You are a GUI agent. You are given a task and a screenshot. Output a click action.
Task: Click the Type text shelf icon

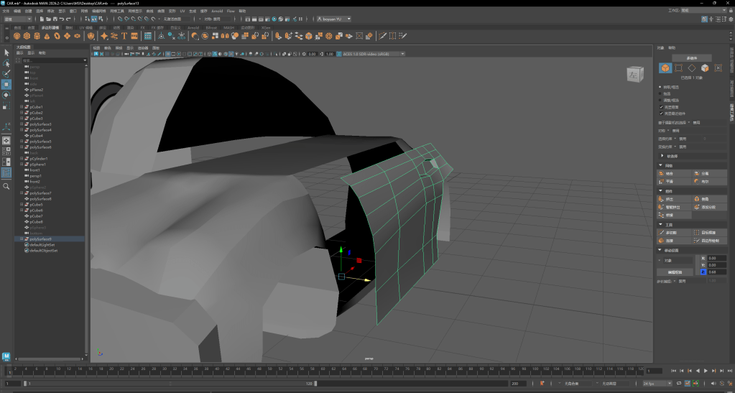point(124,36)
